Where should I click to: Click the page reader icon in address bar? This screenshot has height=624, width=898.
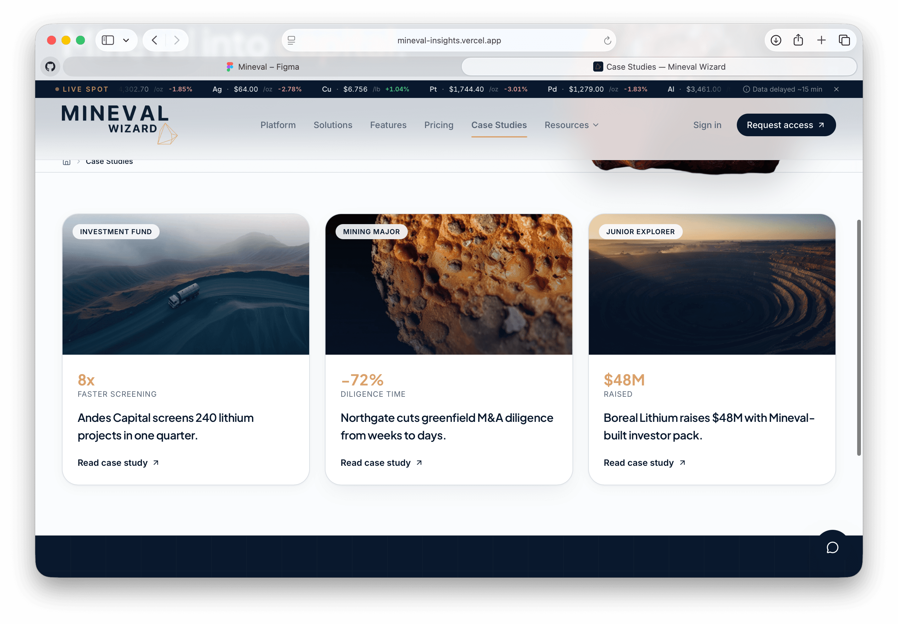291,40
